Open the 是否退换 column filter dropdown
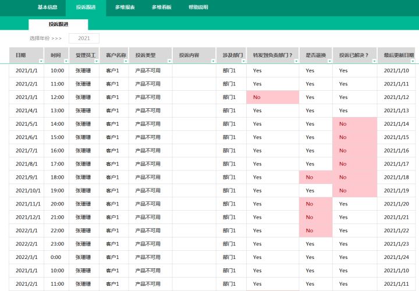Viewport: 419px width, 291px height. pyautogui.click(x=329, y=61)
